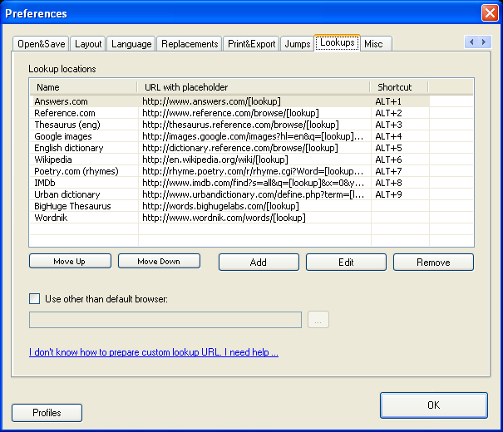Go to the Replacements tab

190,43
